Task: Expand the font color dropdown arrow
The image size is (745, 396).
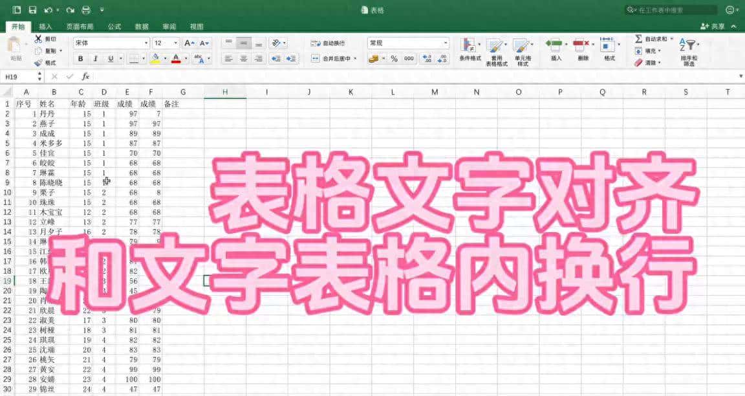Action: 186,58
